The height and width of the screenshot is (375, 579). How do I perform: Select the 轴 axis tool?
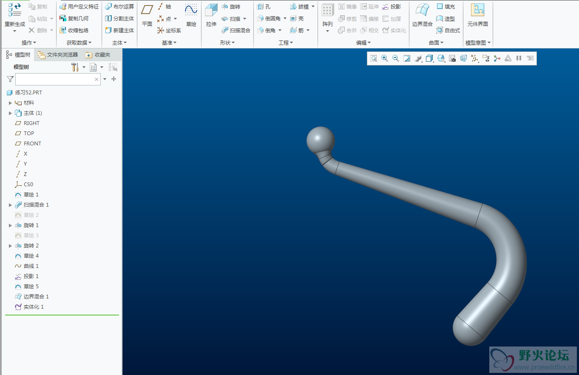coord(164,7)
